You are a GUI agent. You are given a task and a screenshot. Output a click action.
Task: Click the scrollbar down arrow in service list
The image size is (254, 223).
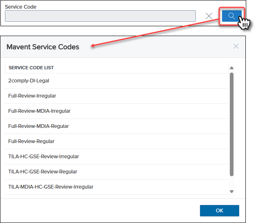tap(231, 191)
